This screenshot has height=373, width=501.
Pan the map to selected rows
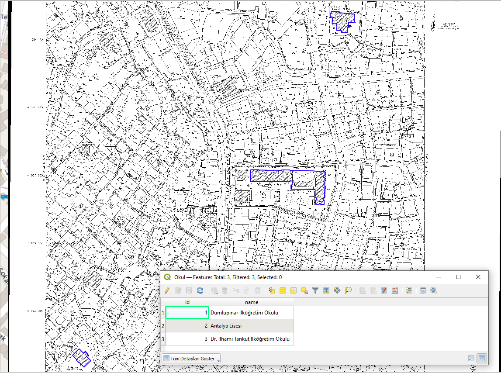point(337,290)
